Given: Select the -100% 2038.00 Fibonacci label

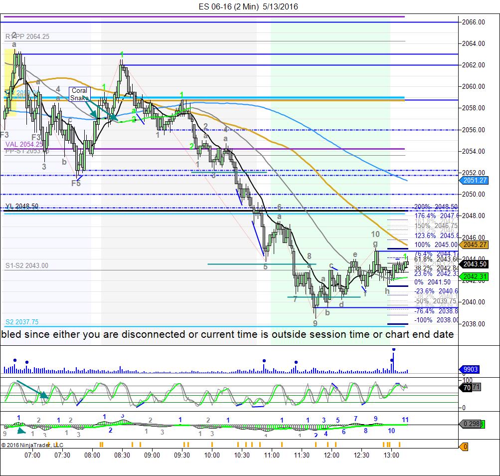Looking at the screenshot, I should tap(436, 320).
